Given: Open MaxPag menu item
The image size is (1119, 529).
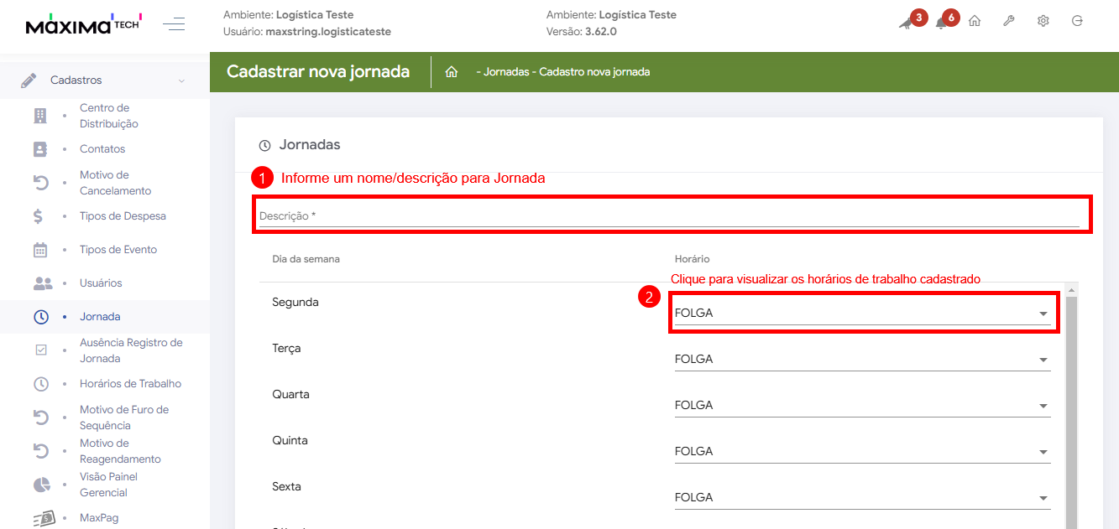Looking at the screenshot, I should tap(99, 518).
